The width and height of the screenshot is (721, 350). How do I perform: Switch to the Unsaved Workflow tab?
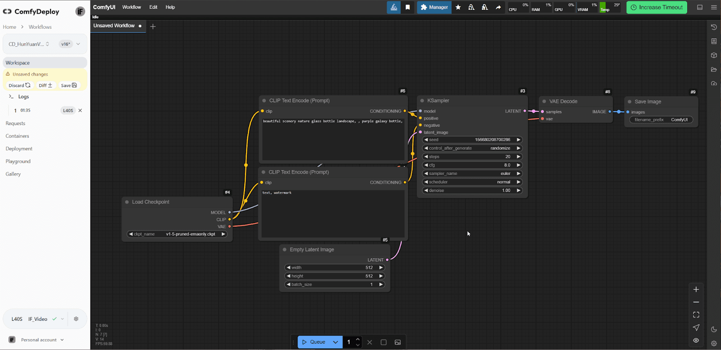click(114, 26)
